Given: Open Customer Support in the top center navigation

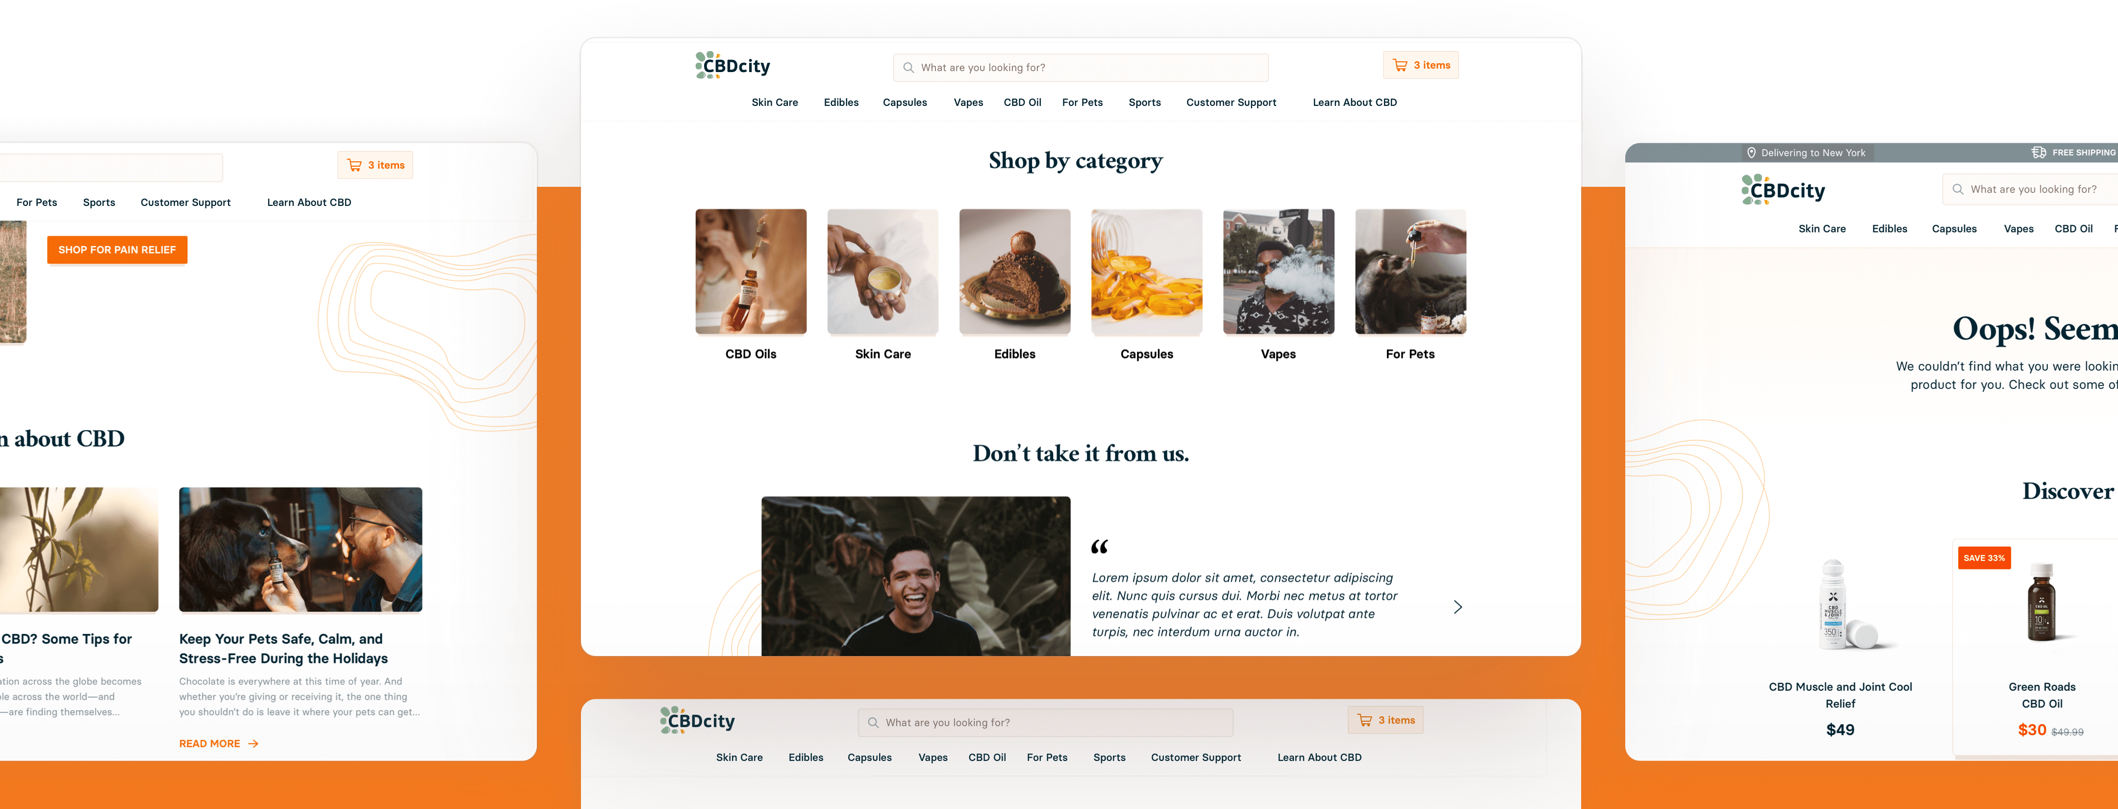Looking at the screenshot, I should pos(1231,103).
